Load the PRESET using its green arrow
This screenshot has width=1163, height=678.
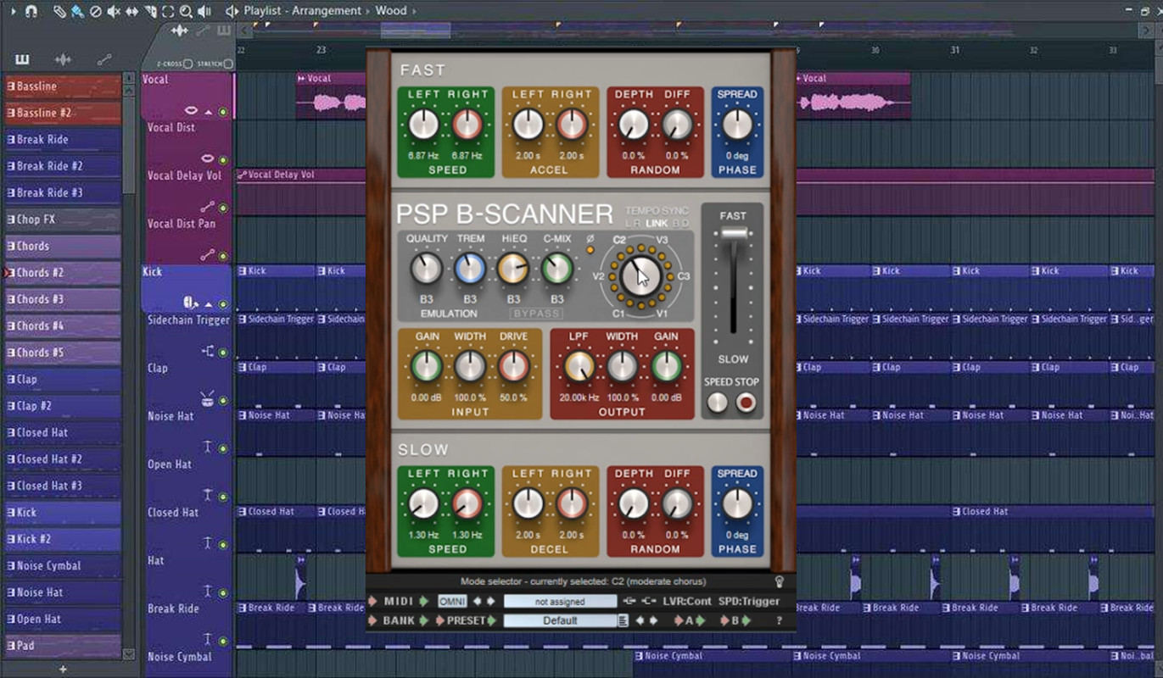pos(492,620)
